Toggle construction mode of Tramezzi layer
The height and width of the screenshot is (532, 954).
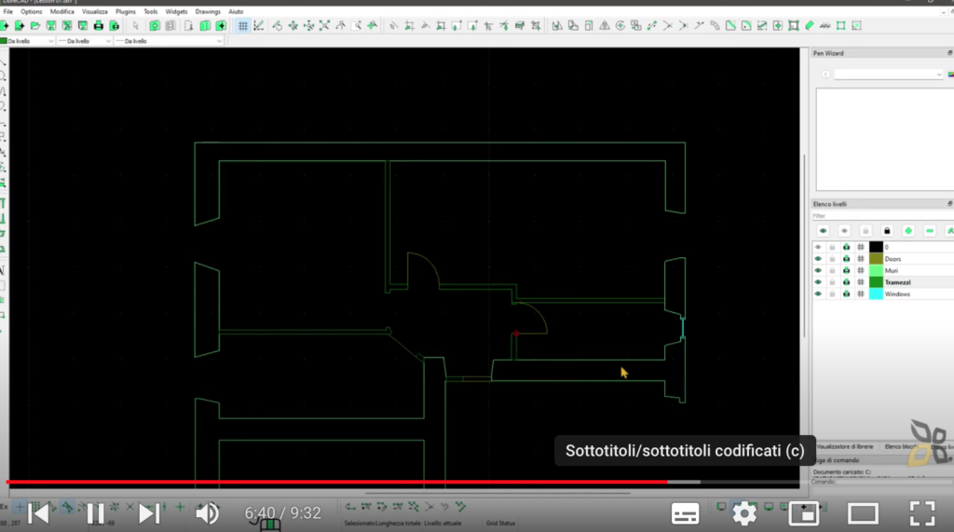tap(861, 281)
